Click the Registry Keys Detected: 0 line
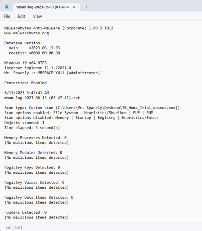This screenshot has width=202, height=231. click(32, 167)
